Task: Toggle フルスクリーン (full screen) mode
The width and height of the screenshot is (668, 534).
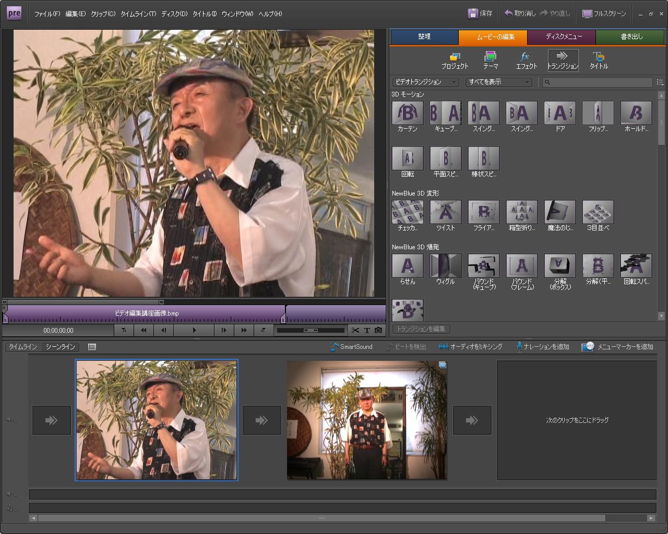Action: pyautogui.click(x=604, y=14)
